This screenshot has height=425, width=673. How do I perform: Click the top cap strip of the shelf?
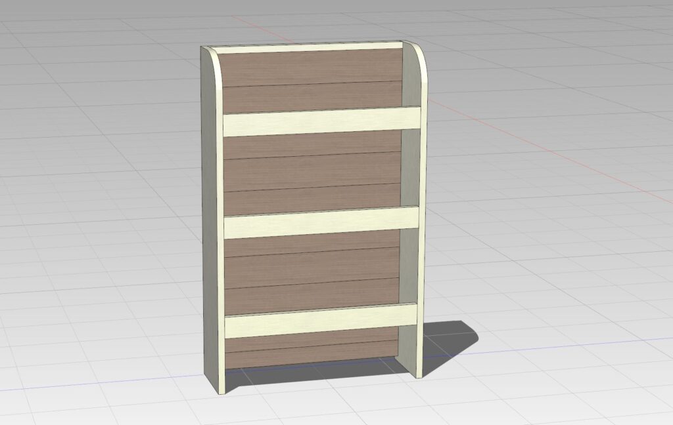(x=309, y=48)
